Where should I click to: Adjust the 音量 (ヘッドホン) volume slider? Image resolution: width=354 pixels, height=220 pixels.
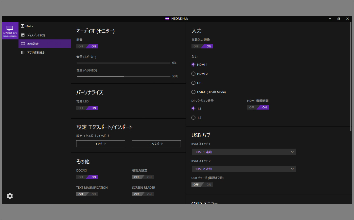(x=124, y=76)
